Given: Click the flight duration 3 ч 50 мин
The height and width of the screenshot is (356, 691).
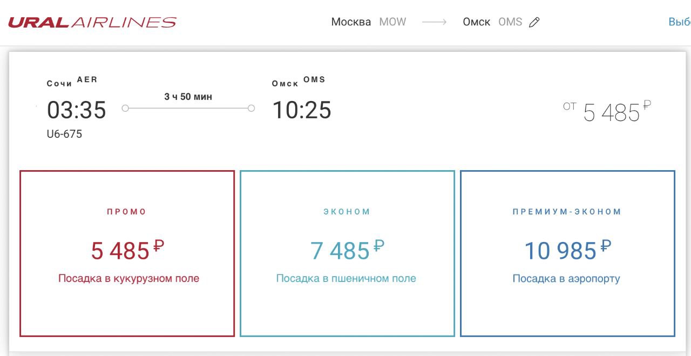Looking at the screenshot, I should coord(188,97).
